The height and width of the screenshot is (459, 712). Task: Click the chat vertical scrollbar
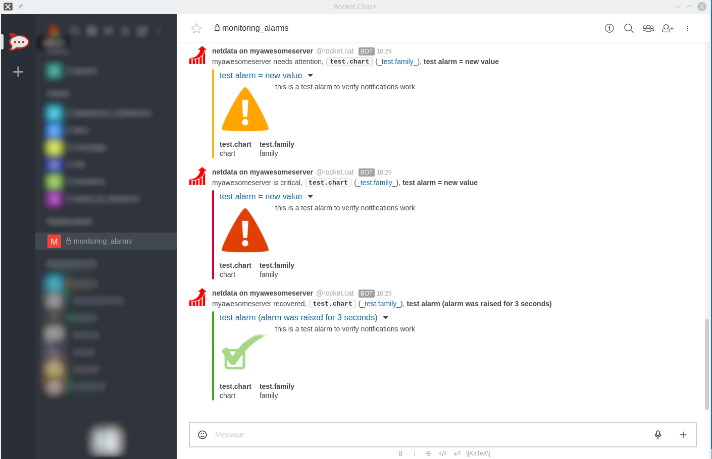pyautogui.click(x=707, y=364)
